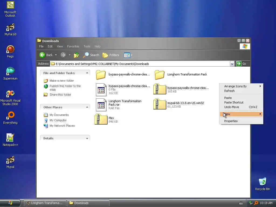Open Mypal desktop shortcut

click(x=10, y=162)
